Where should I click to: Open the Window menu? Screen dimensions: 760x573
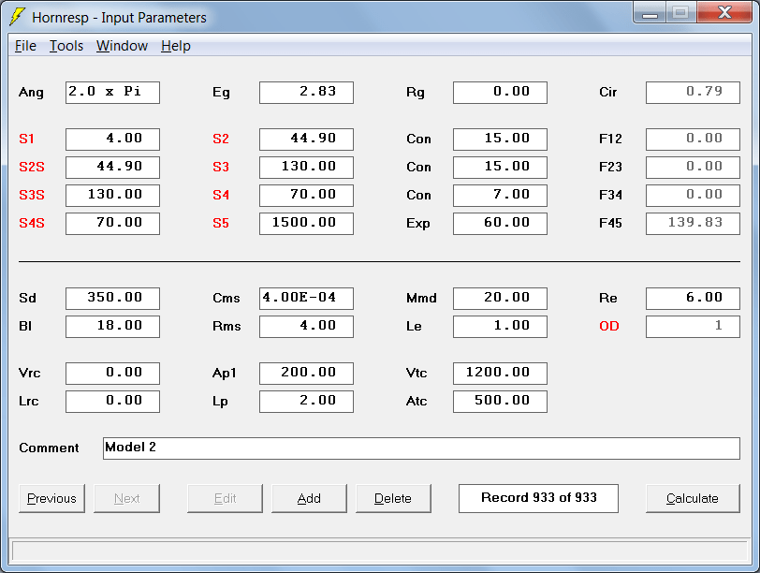(x=122, y=46)
